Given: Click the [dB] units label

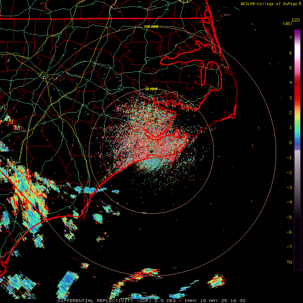Looking at the screenshot, I should click(288, 23).
